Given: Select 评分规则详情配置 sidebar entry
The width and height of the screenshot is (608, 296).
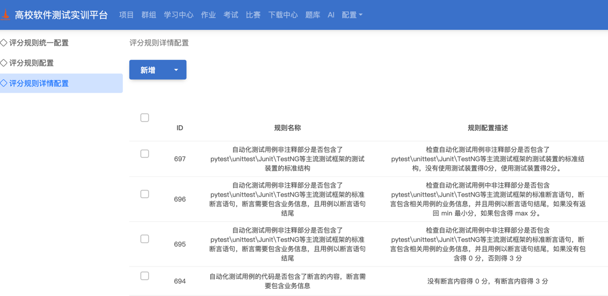Looking at the screenshot, I should [x=61, y=83].
